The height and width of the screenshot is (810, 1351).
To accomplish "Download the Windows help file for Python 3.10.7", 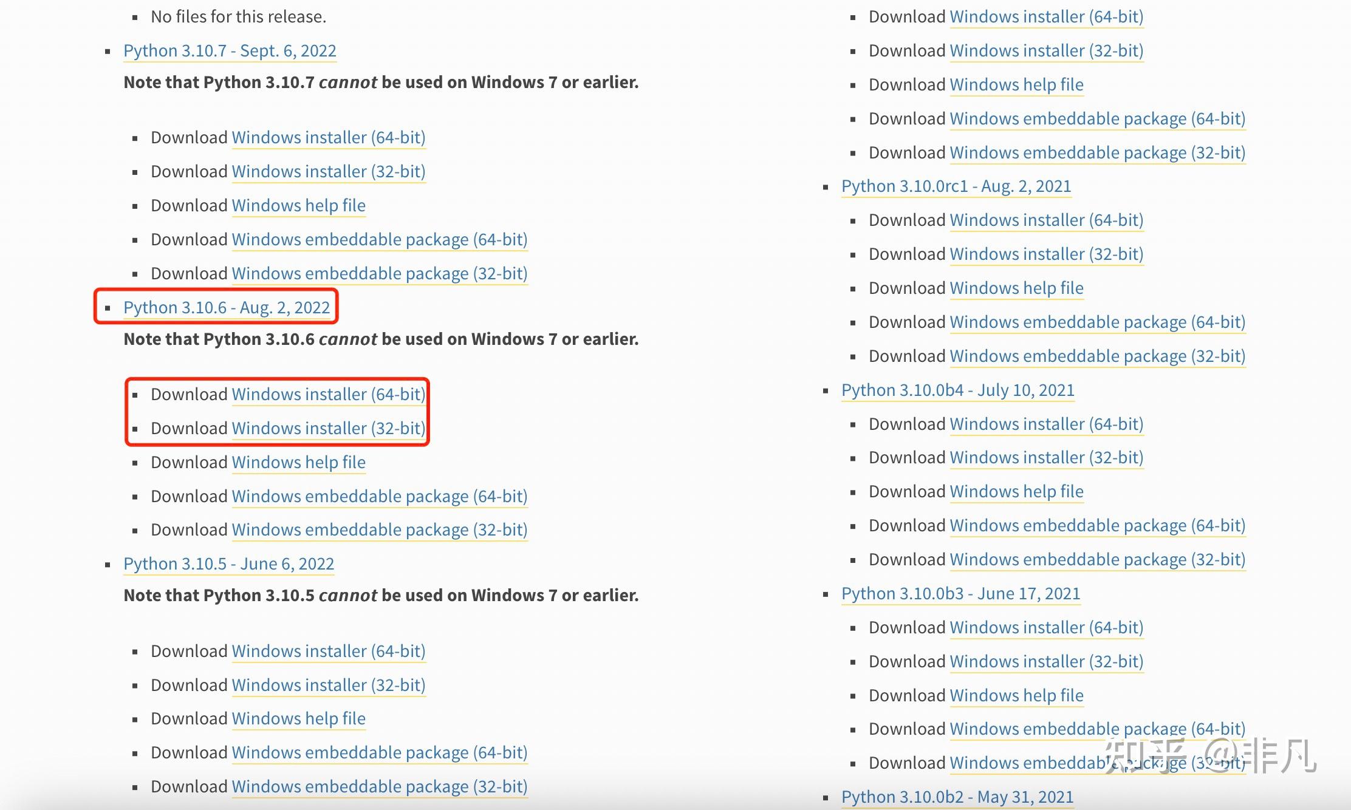I will tap(298, 206).
